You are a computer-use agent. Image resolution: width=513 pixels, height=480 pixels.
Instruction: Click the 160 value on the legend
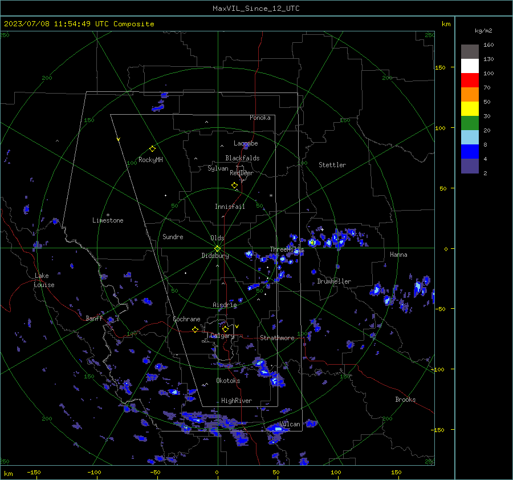coord(488,45)
